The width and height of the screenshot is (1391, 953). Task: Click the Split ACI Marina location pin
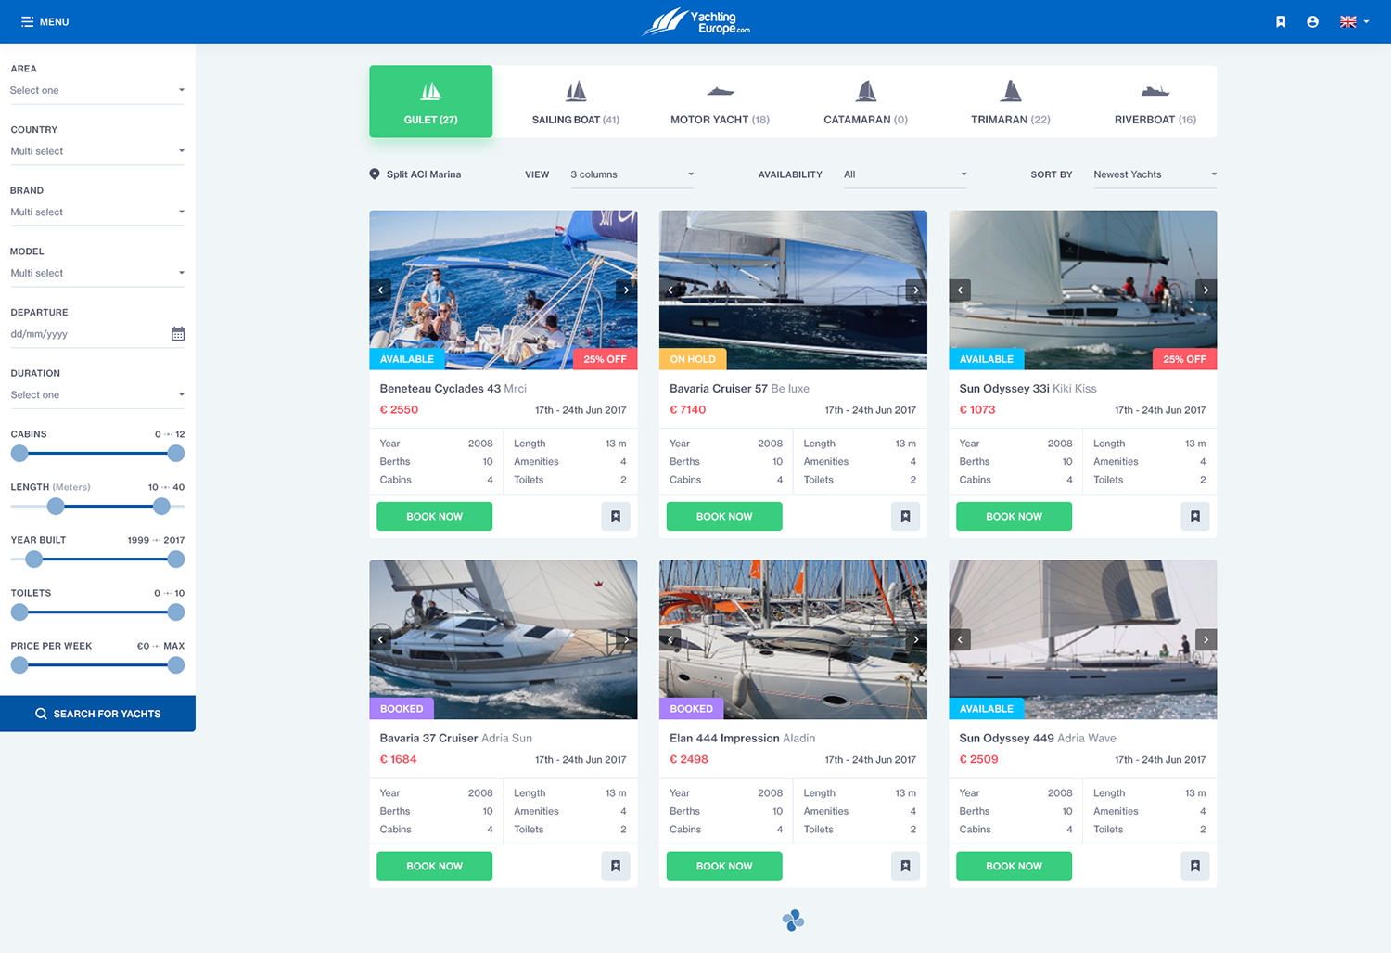pyautogui.click(x=375, y=174)
